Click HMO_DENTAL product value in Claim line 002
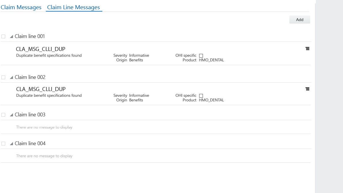Image resolution: width=343 pixels, height=193 pixels. [x=211, y=100]
